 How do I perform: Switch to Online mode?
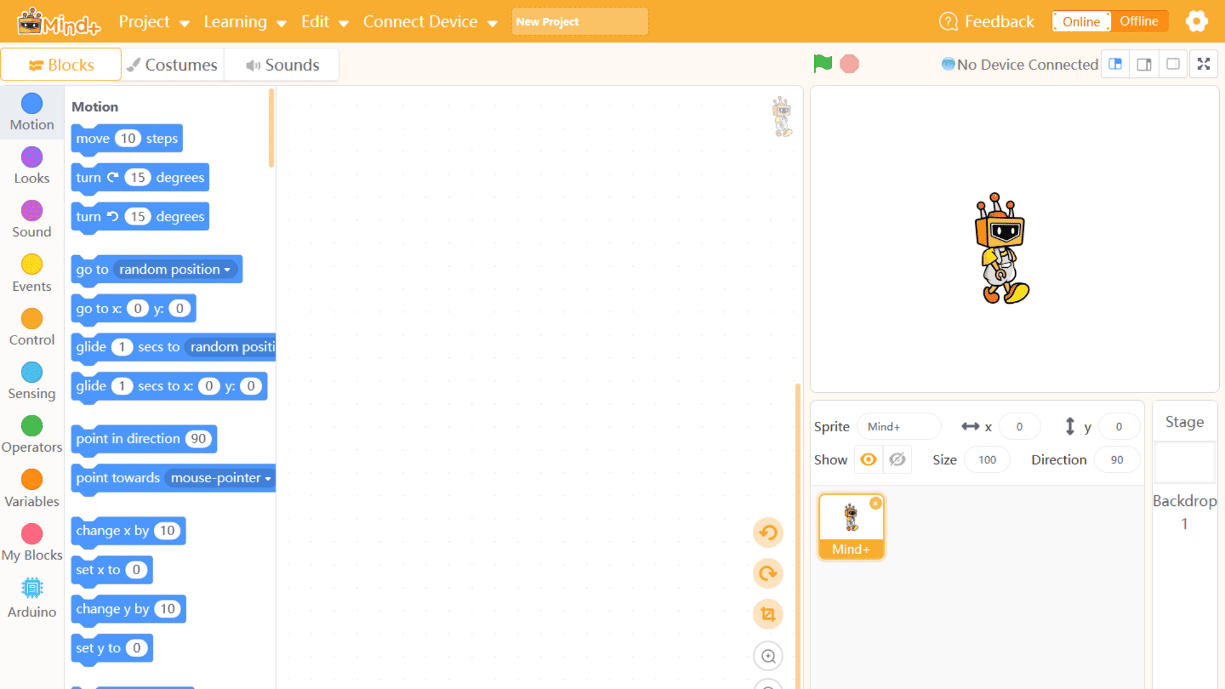[x=1081, y=22]
